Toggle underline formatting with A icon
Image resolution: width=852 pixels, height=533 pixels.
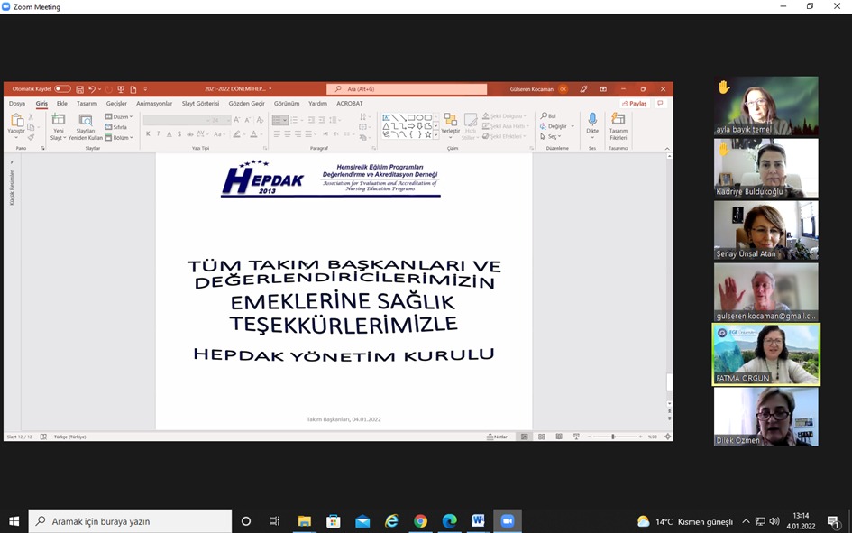[x=169, y=133]
